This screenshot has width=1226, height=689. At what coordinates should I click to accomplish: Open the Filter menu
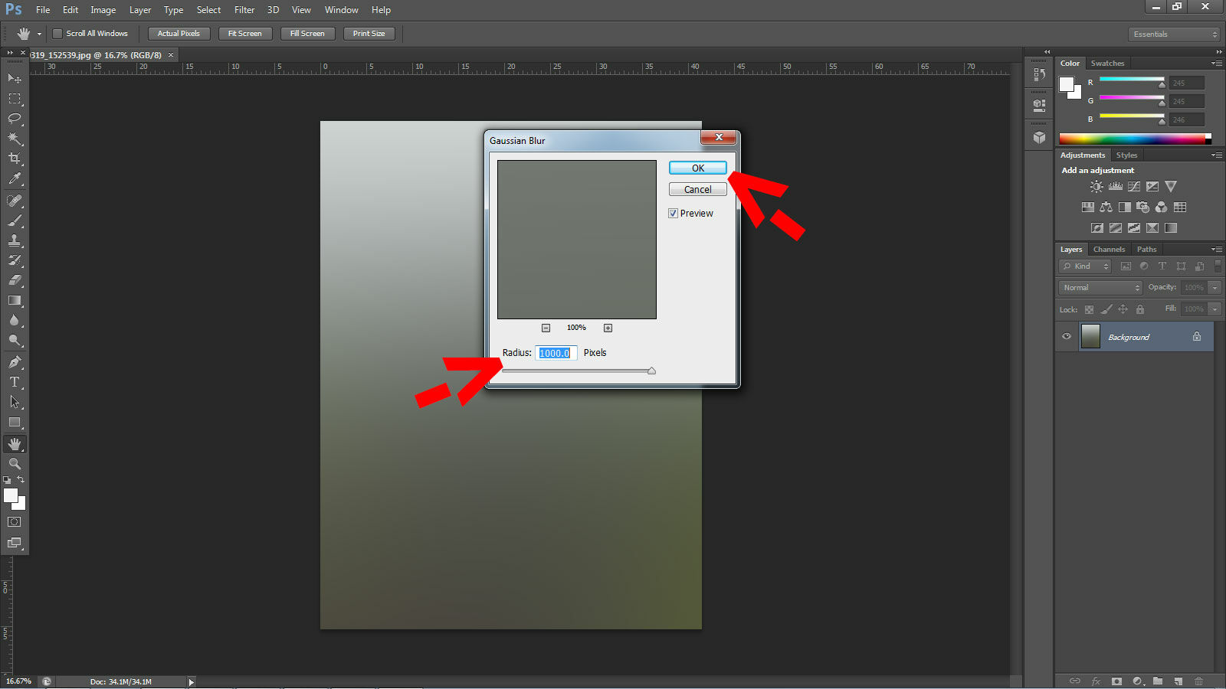[244, 10]
